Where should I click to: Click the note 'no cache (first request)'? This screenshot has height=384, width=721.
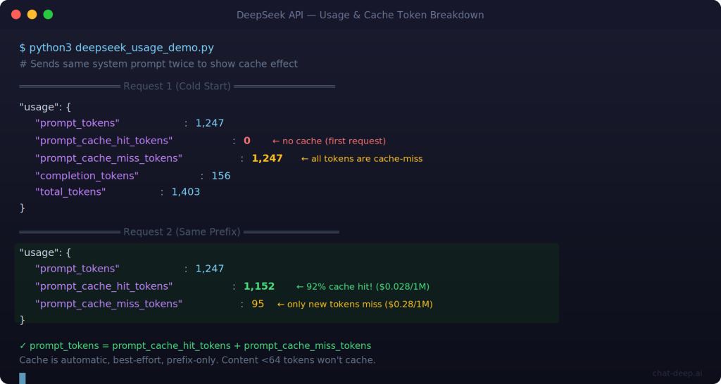(x=334, y=141)
